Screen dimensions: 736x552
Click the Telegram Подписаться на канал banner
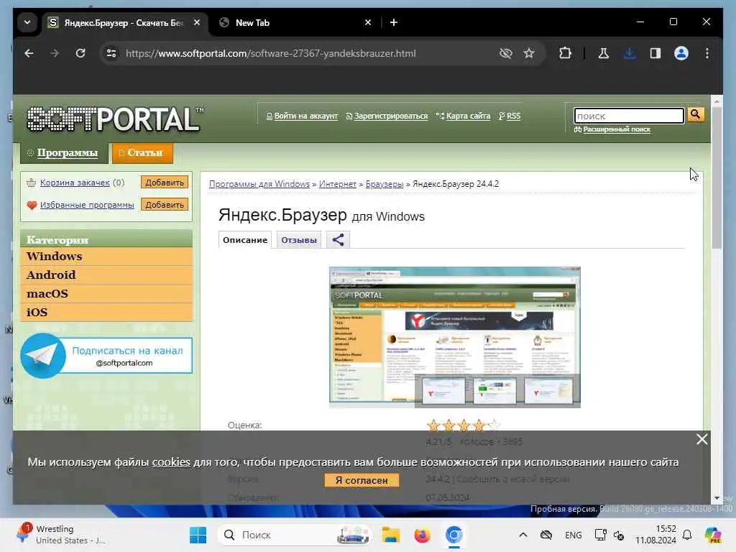tap(106, 356)
